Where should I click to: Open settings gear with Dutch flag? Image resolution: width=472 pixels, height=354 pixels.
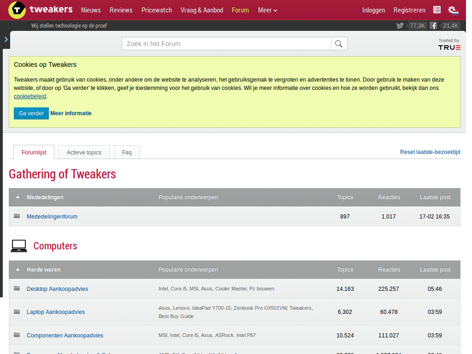453,10
